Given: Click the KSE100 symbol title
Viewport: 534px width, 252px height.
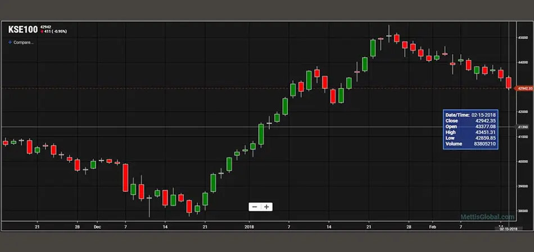Looking at the screenshot, I should pyautogui.click(x=23, y=30).
